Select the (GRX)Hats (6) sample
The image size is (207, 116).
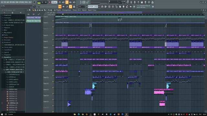pos(14,103)
